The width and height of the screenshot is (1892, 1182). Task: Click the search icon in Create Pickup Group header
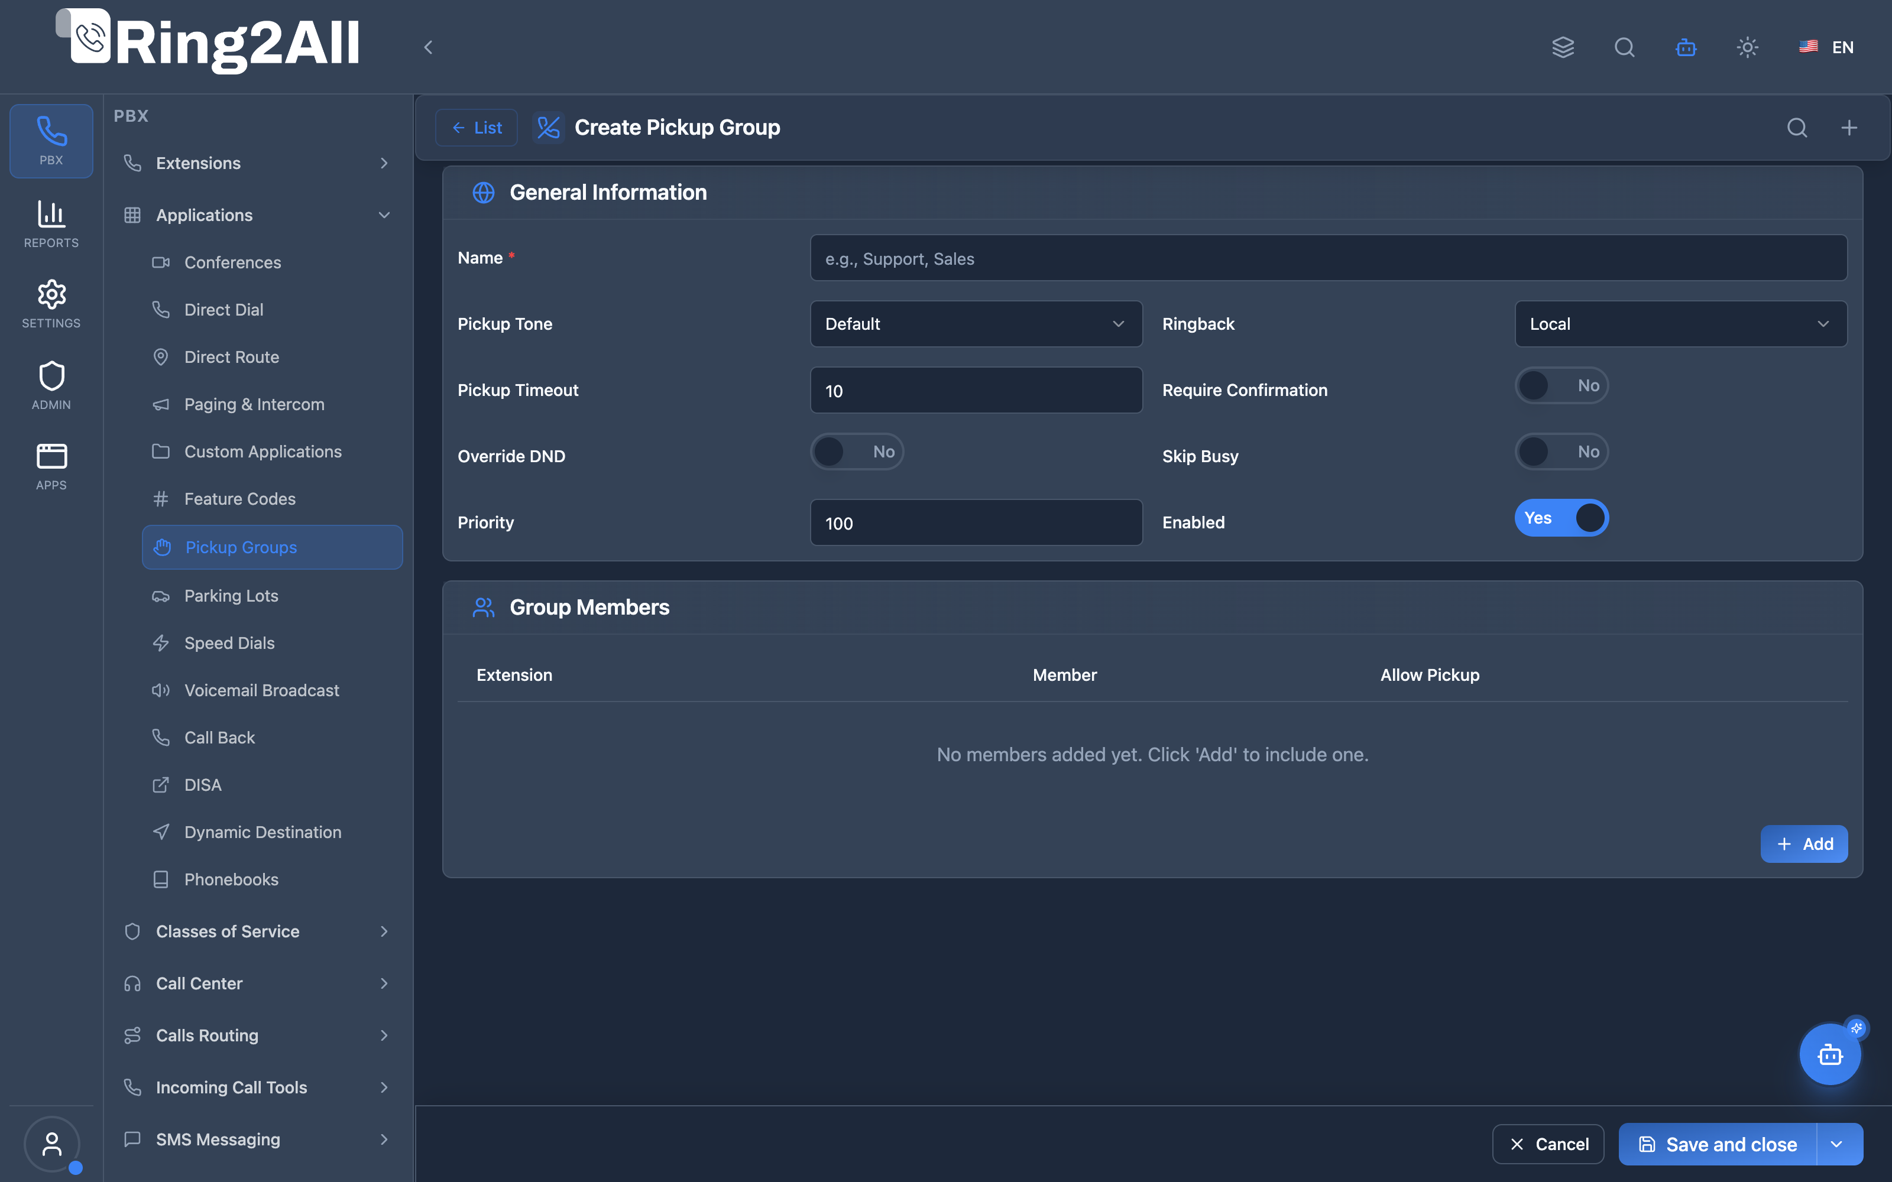(x=1797, y=128)
